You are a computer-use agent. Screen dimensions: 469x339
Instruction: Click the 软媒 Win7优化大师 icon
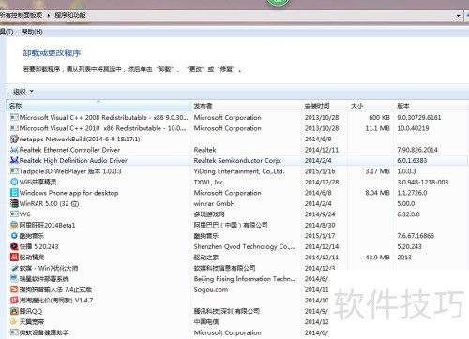tap(14, 268)
